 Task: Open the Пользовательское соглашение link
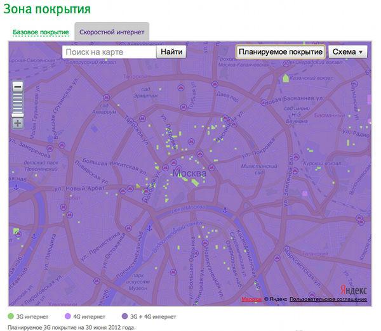click(x=328, y=299)
